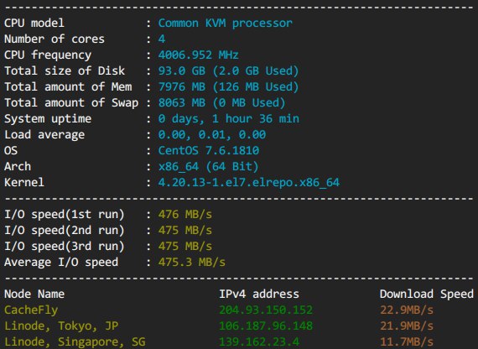This screenshot has height=349, width=478.
Task: Click the first run I/O speed 476 MB/s
Action: click(184, 214)
